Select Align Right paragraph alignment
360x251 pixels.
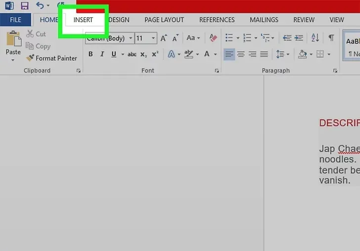(252, 54)
